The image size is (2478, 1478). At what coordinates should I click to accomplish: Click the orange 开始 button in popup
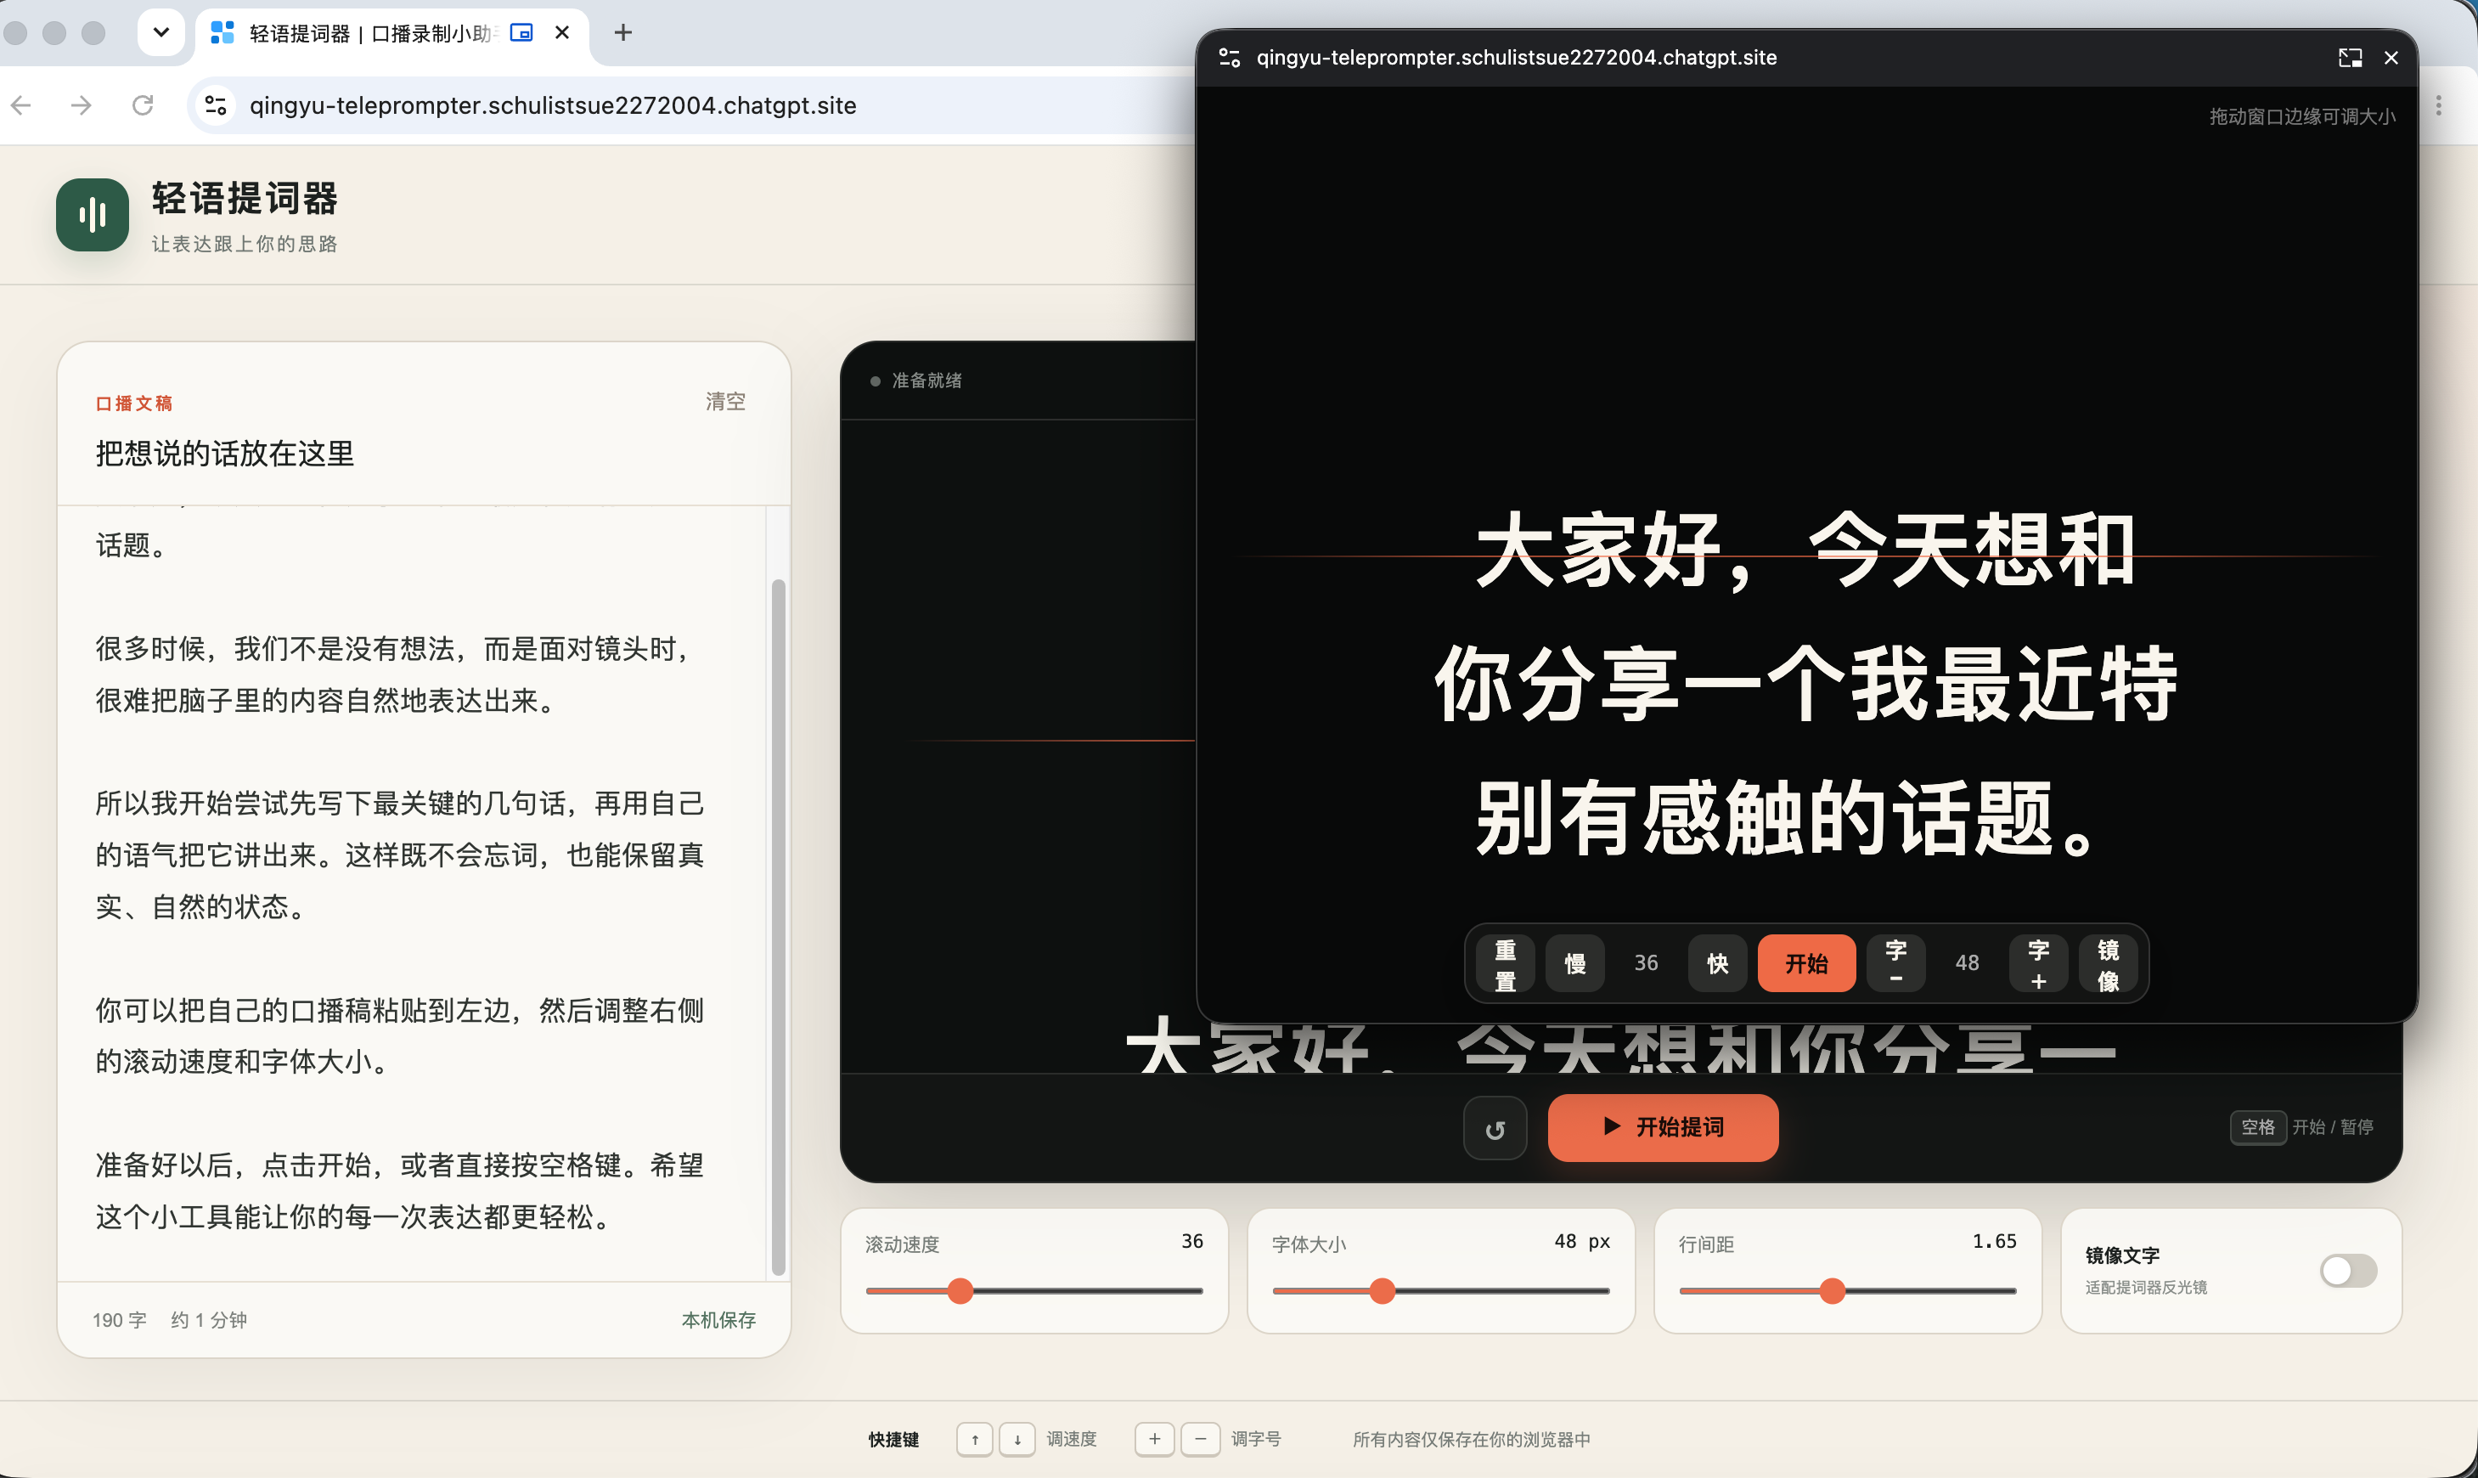pyautogui.click(x=1806, y=964)
